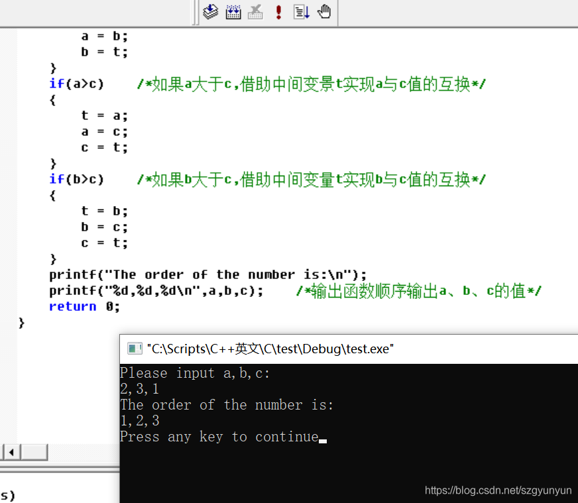The height and width of the screenshot is (503, 578).
Task: Click the horizontal scrollbar left arrow
Action: pos(12,452)
